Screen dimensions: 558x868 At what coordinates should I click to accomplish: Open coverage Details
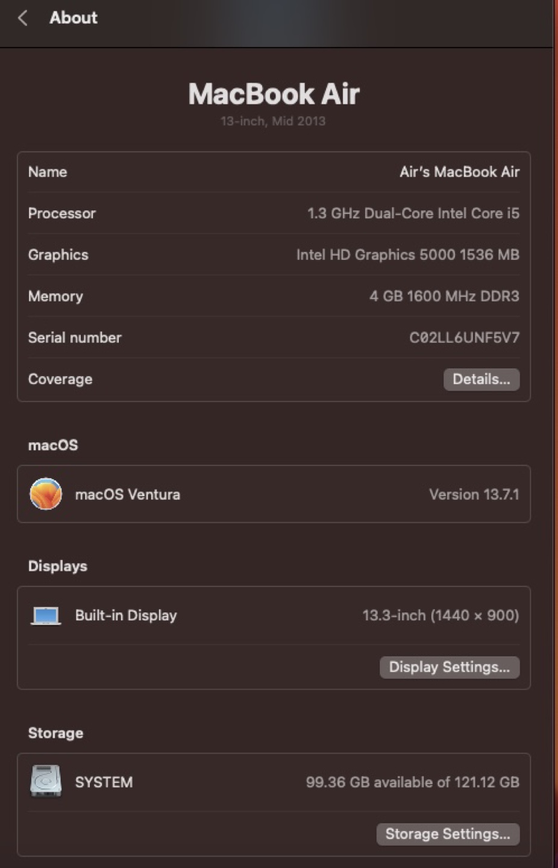[481, 379]
